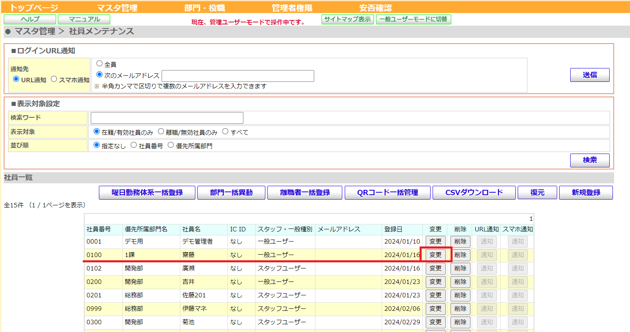
Task: Click page number 1 in pager
Action: click(x=531, y=219)
